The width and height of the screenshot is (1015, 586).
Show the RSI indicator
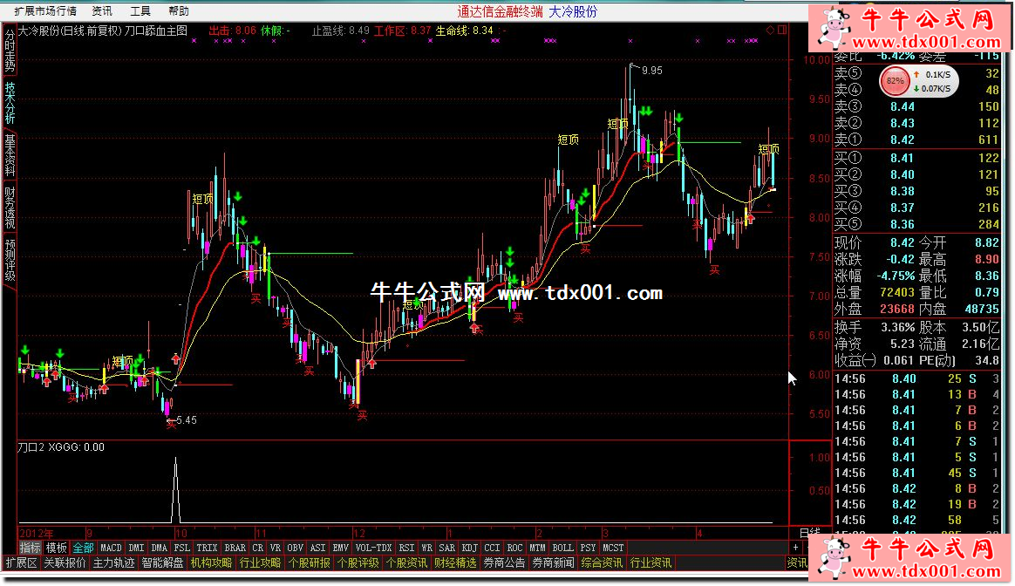click(x=405, y=548)
